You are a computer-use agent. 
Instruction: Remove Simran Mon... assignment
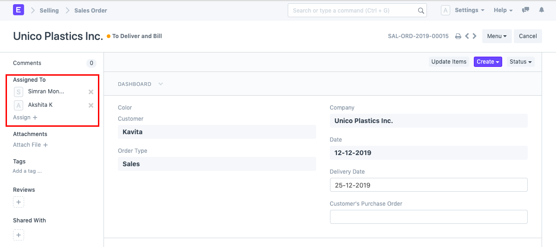pyautogui.click(x=91, y=92)
